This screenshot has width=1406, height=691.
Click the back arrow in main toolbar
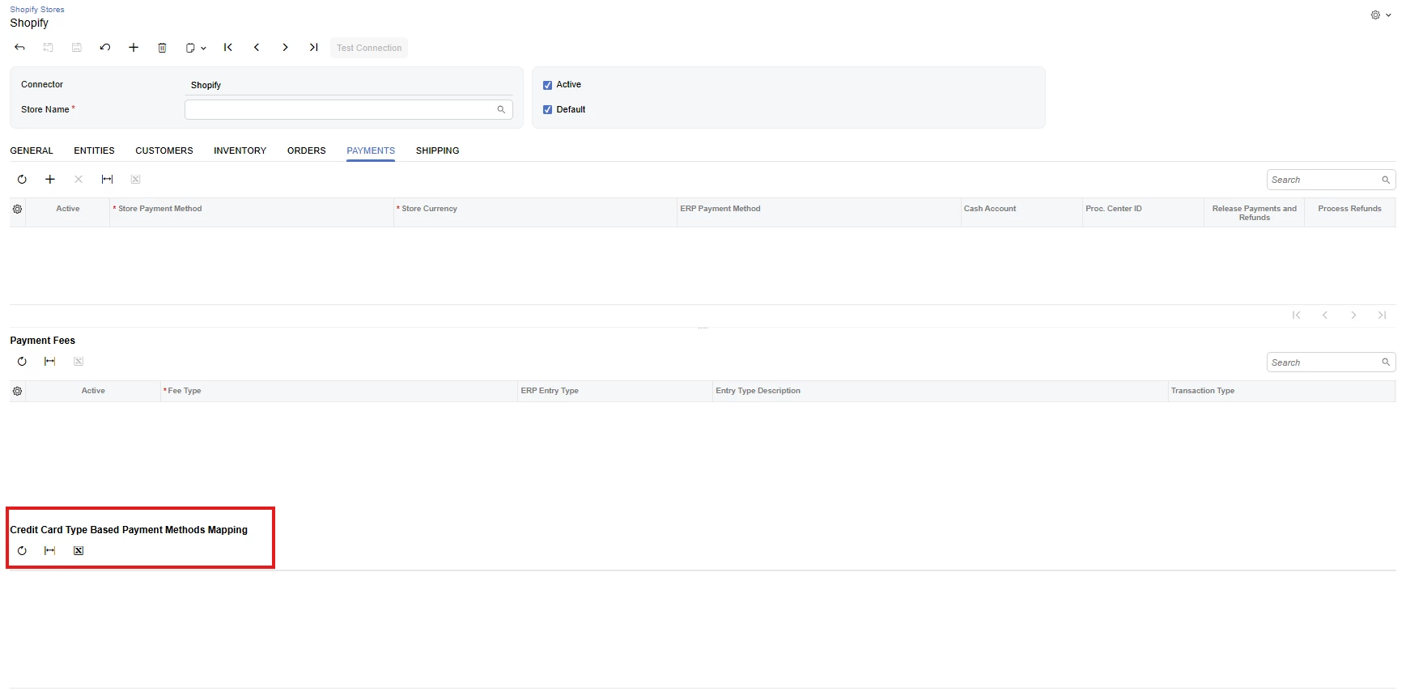[20, 48]
